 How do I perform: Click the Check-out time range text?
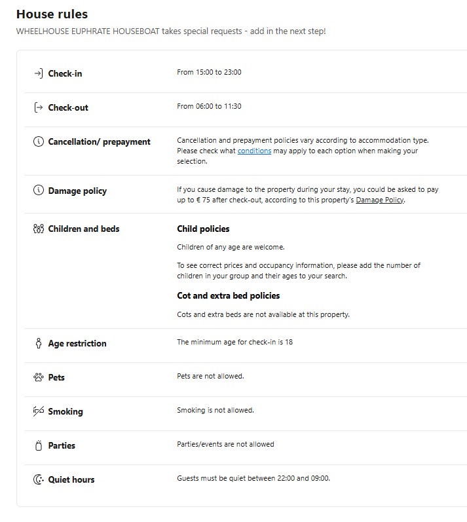(209, 106)
